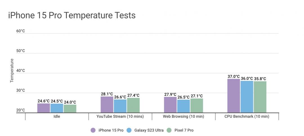This screenshot has width=304, height=136.
Task: Select iPhone 15 Pro YouTube Stream bar
Action: coord(107,105)
